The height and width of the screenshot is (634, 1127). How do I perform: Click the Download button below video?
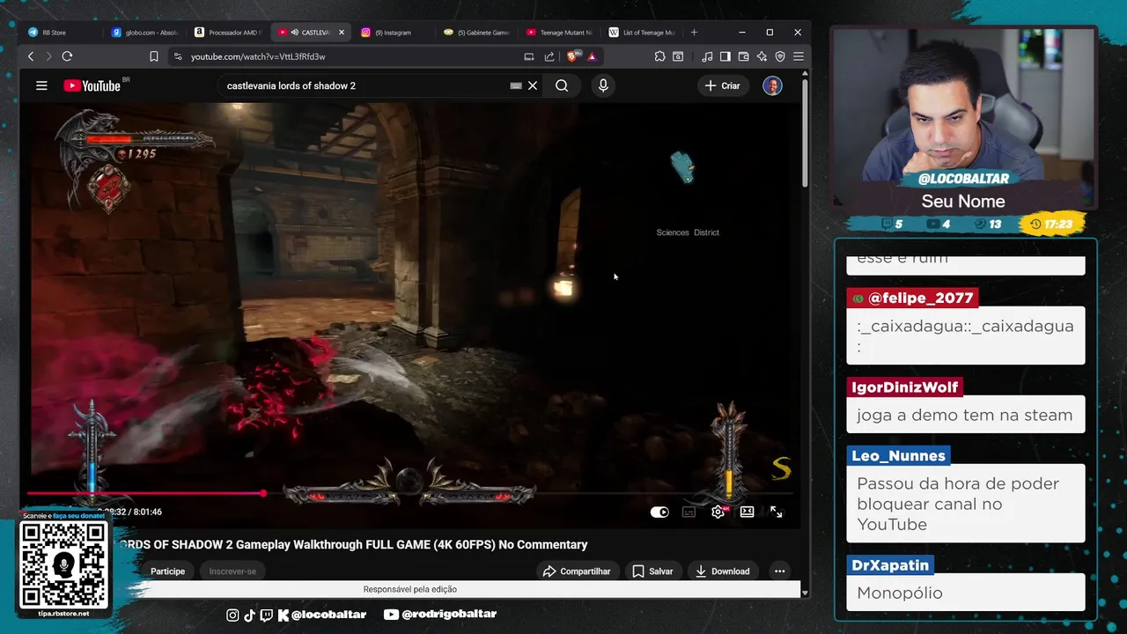point(722,571)
